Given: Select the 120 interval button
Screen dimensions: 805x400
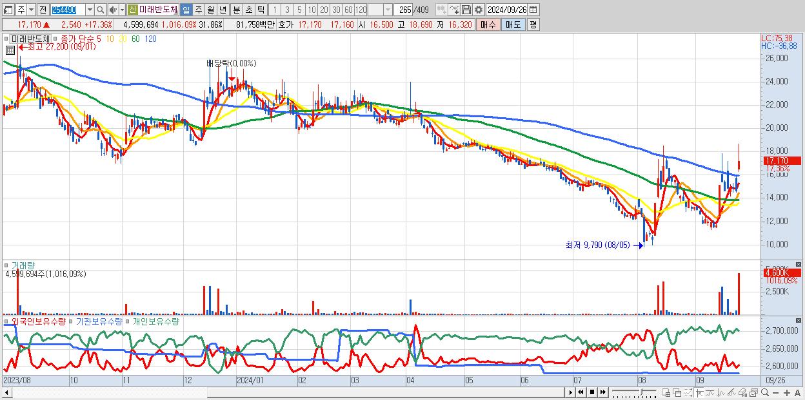Looking at the screenshot, I should click(x=361, y=10).
